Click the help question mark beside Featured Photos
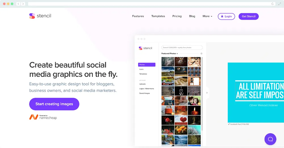Screen dimensions: 284x148 tap(201, 54)
